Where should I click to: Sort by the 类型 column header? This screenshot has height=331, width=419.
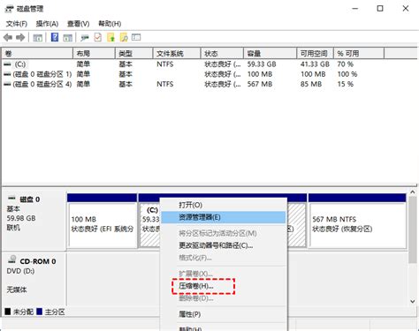click(x=134, y=54)
